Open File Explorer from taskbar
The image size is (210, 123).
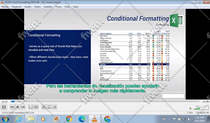[31, 119]
